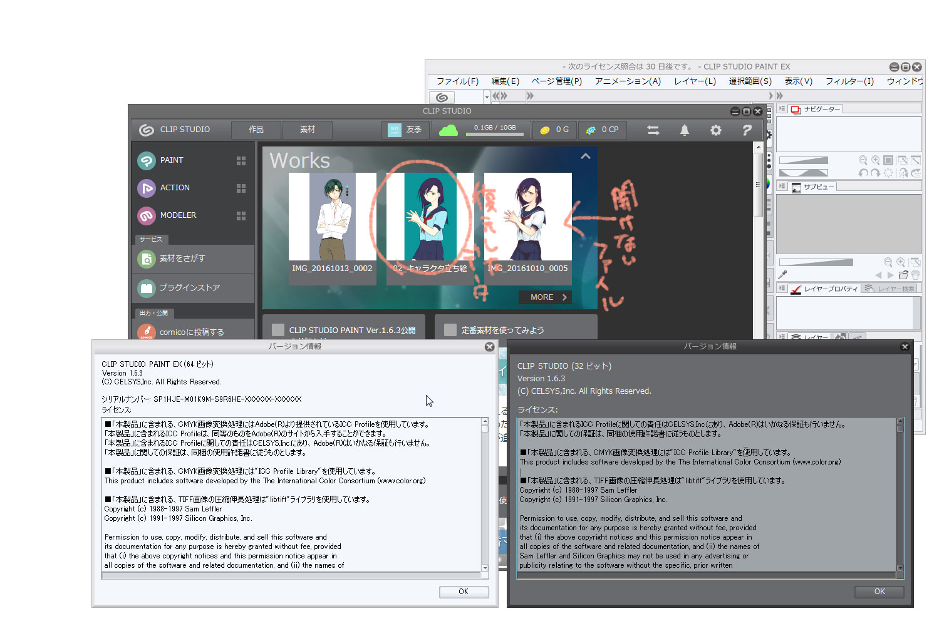Open dropdown arrow beside the launcher toolbar icon
Image resolution: width=949 pixels, height=631 pixels.
point(487,97)
